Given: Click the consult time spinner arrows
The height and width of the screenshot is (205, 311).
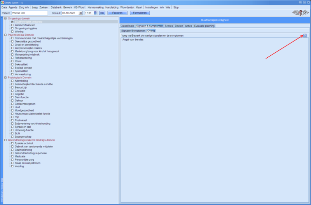Looking at the screenshot, I should point(95,13).
